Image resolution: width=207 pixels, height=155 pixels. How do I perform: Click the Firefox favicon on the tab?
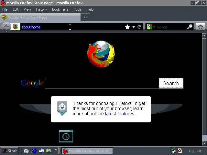4,17
